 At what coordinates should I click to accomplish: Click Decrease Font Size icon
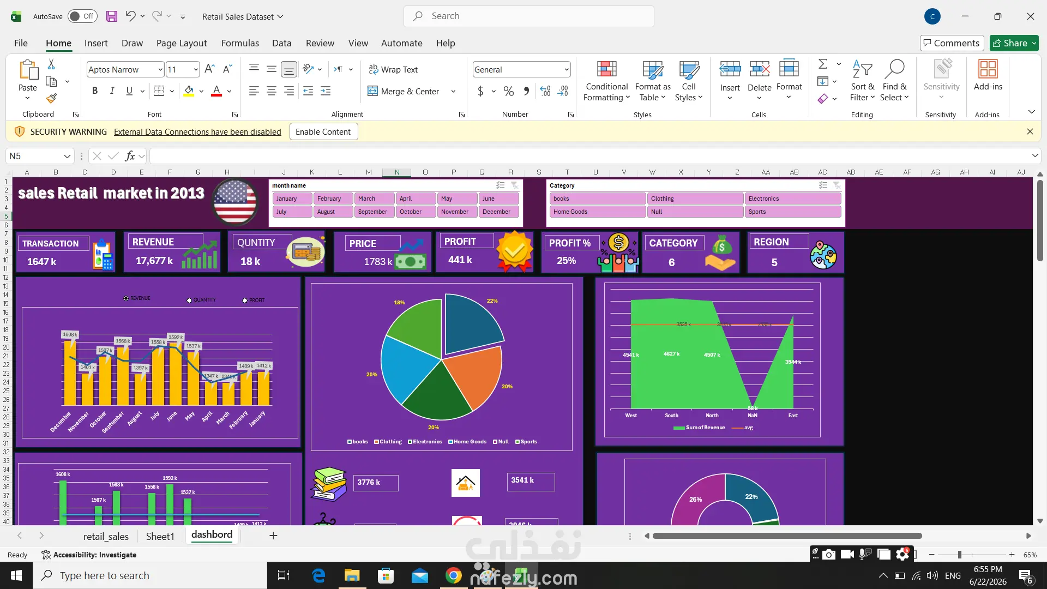pyautogui.click(x=228, y=69)
